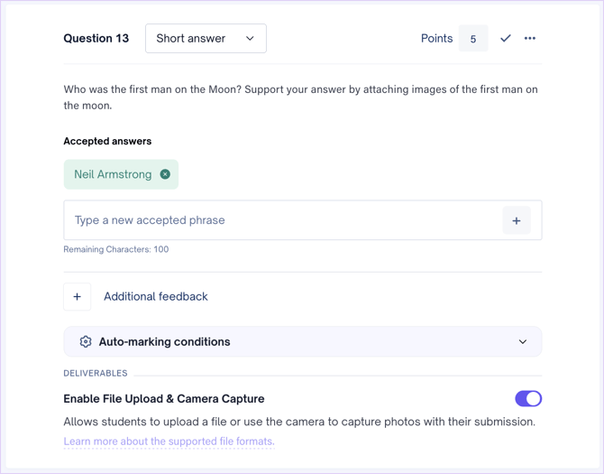The height and width of the screenshot is (474, 604).
Task: Expand Auto-marking conditions with the chevron arrow
Action: click(523, 342)
